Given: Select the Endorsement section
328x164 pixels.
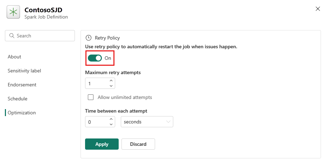Looking at the screenshot, I should click(22, 85).
